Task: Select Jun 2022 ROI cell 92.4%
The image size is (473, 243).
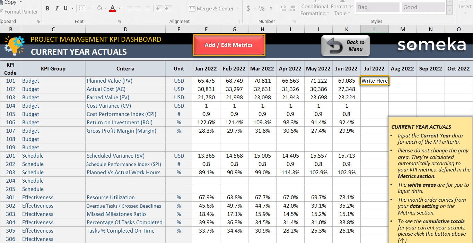Action: pyautogui.click(x=347, y=123)
